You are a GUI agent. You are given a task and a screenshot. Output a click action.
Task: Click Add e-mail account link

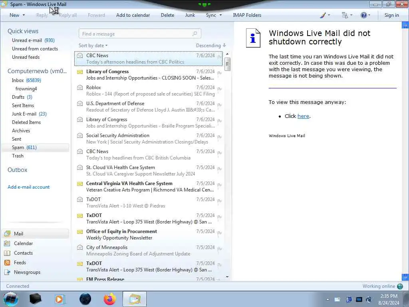point(28,187)
